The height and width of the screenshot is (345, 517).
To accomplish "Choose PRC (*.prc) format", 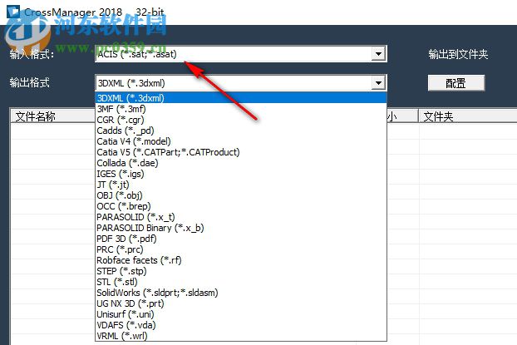I will [x=241, y=249].
